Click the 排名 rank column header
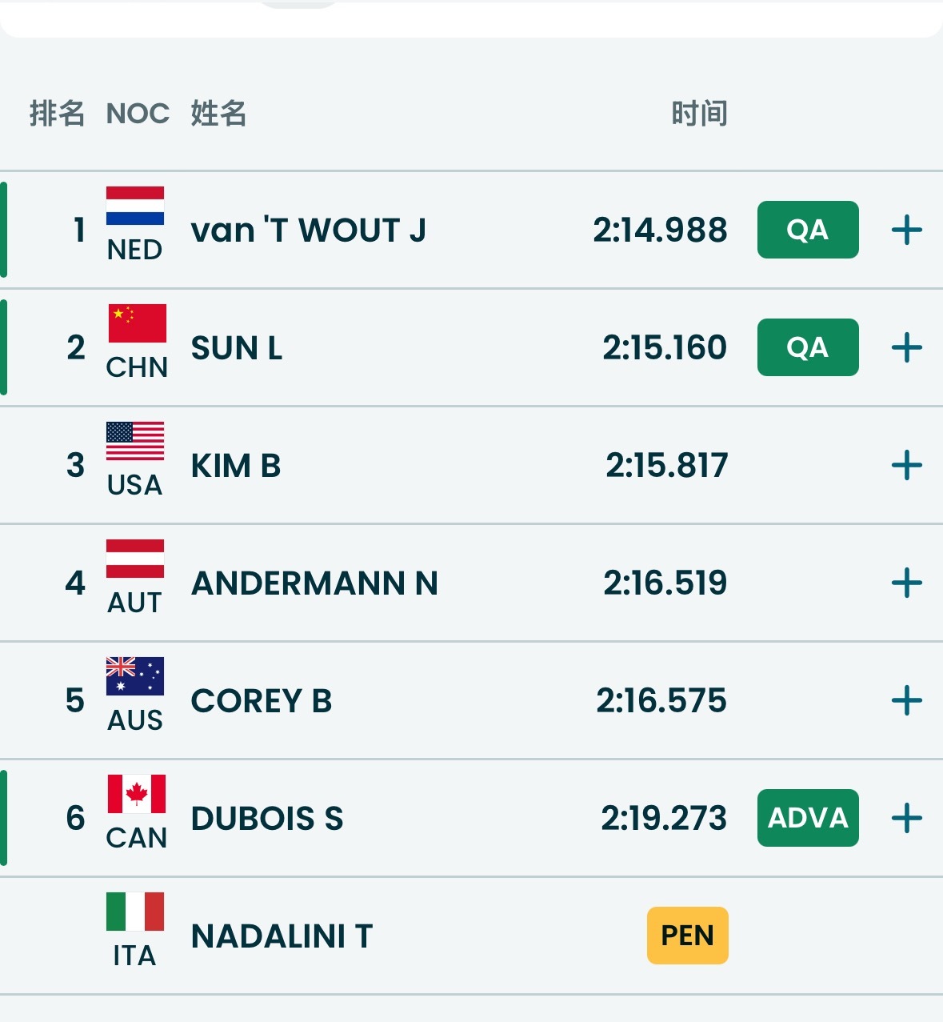943x1022 pixels. [57, 114]
